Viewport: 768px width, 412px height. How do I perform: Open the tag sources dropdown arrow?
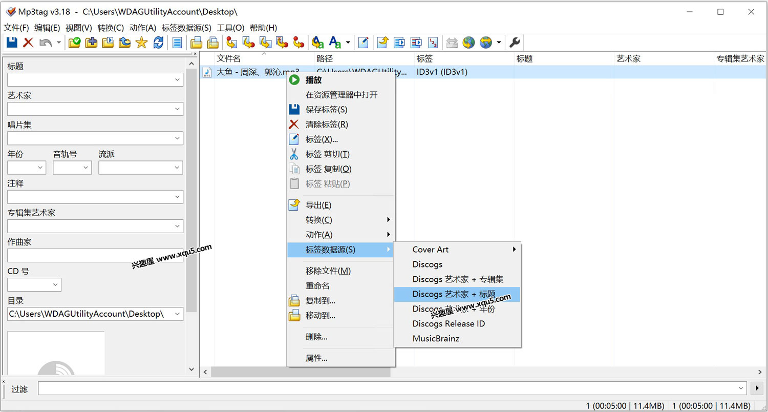click(499, 43)
